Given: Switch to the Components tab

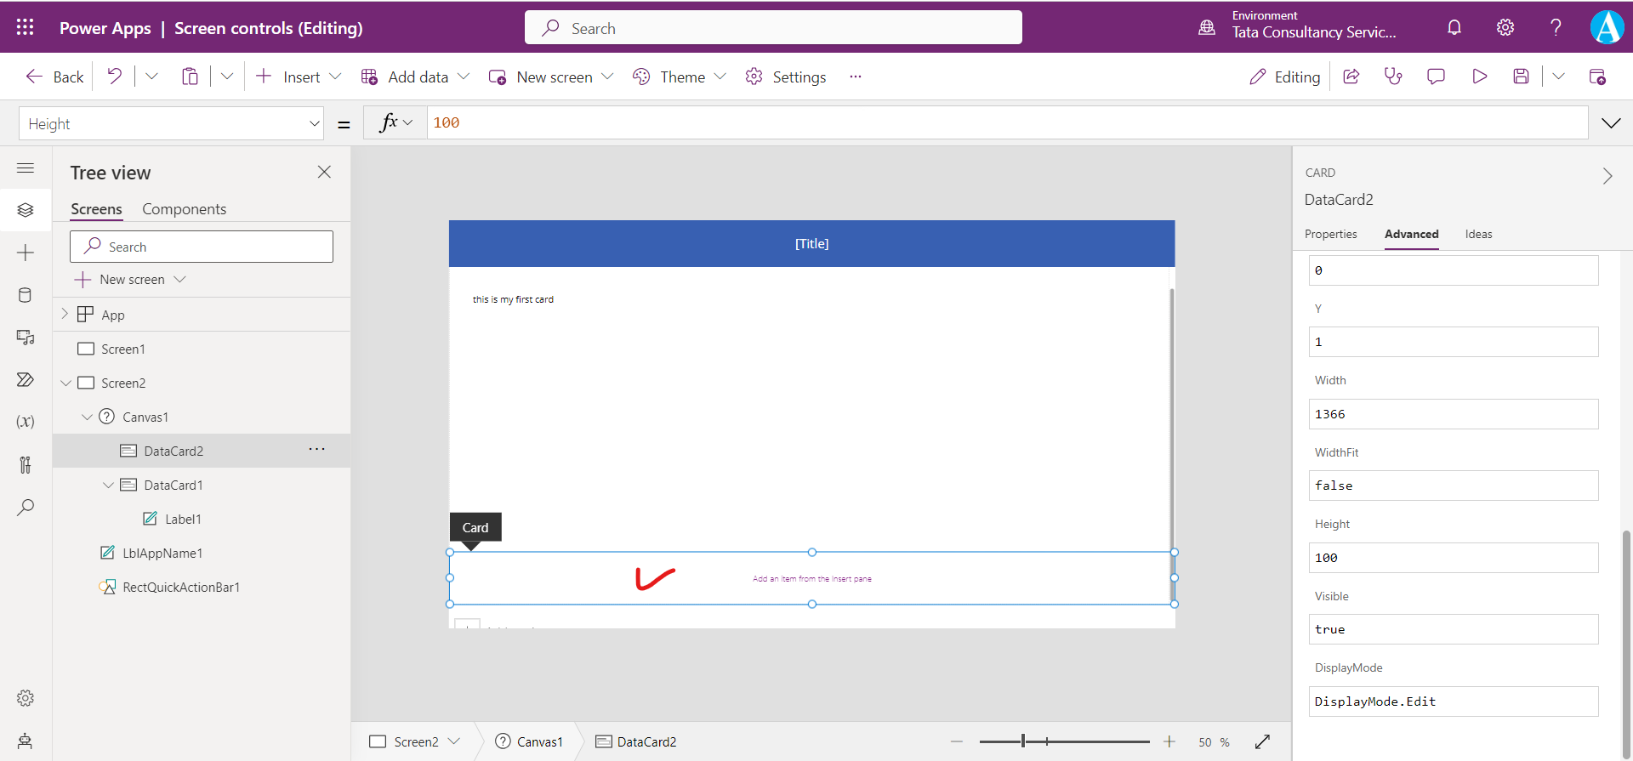Looking at the screenshot, I should click(184, 209).
